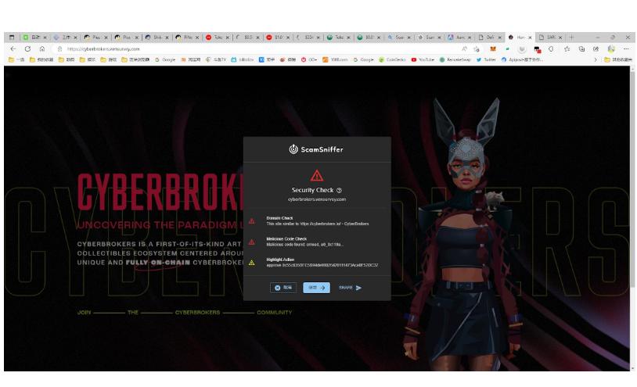Click the yellow Highlight Action warning icon
The width and height of the screenshot is (637, 387).
pos(251,263)
